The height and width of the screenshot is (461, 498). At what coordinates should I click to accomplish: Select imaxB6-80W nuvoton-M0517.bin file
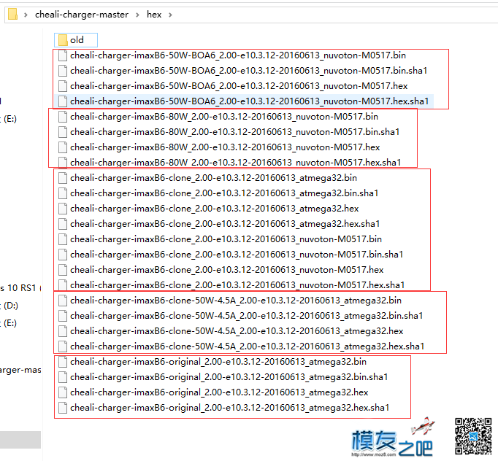[218, 117]
